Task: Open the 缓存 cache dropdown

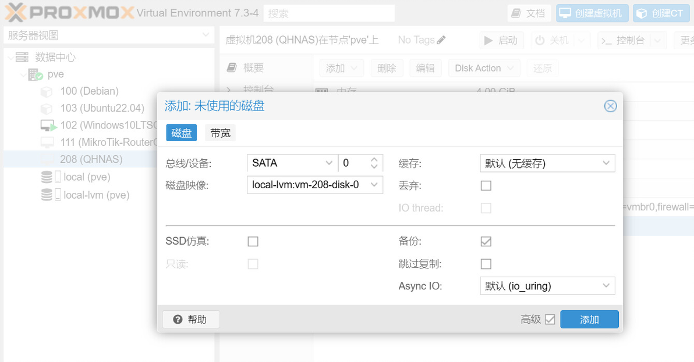Action: (606, 163)
